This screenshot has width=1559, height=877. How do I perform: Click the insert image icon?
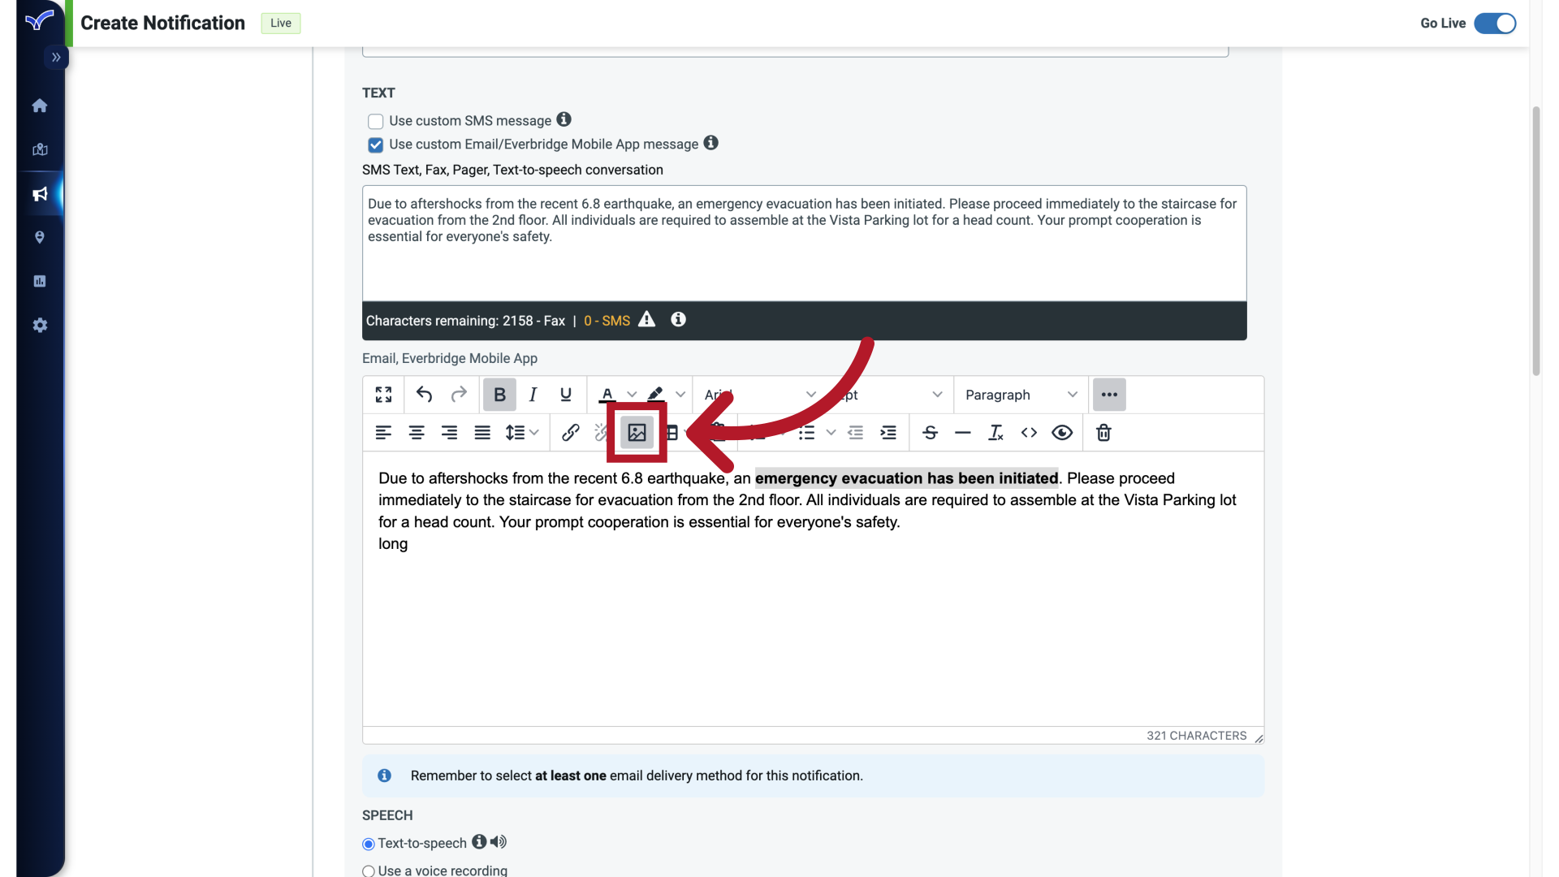pos(637,433)
